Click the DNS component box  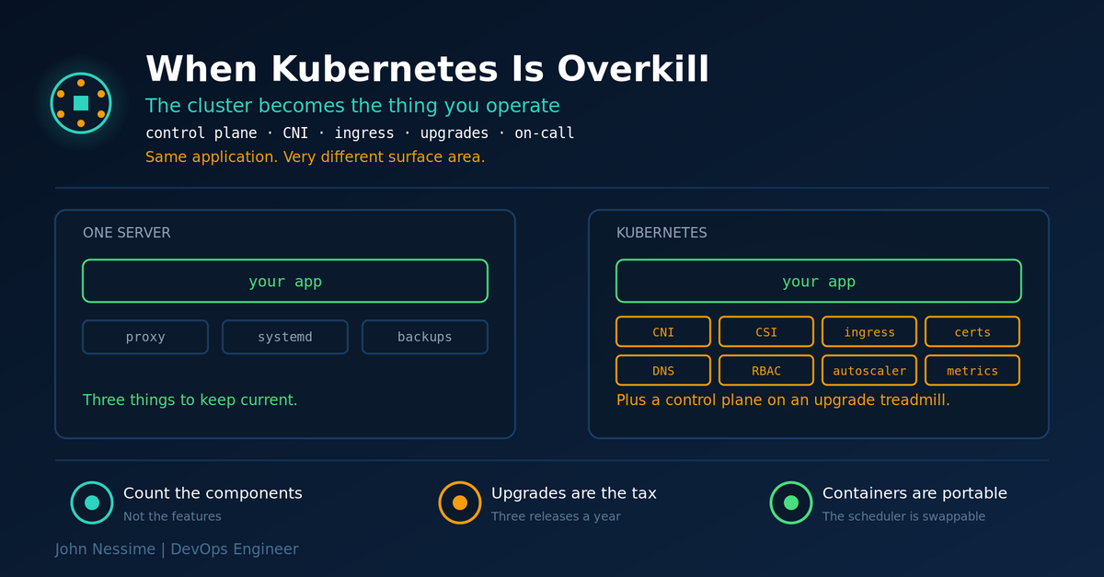[663, 370]
